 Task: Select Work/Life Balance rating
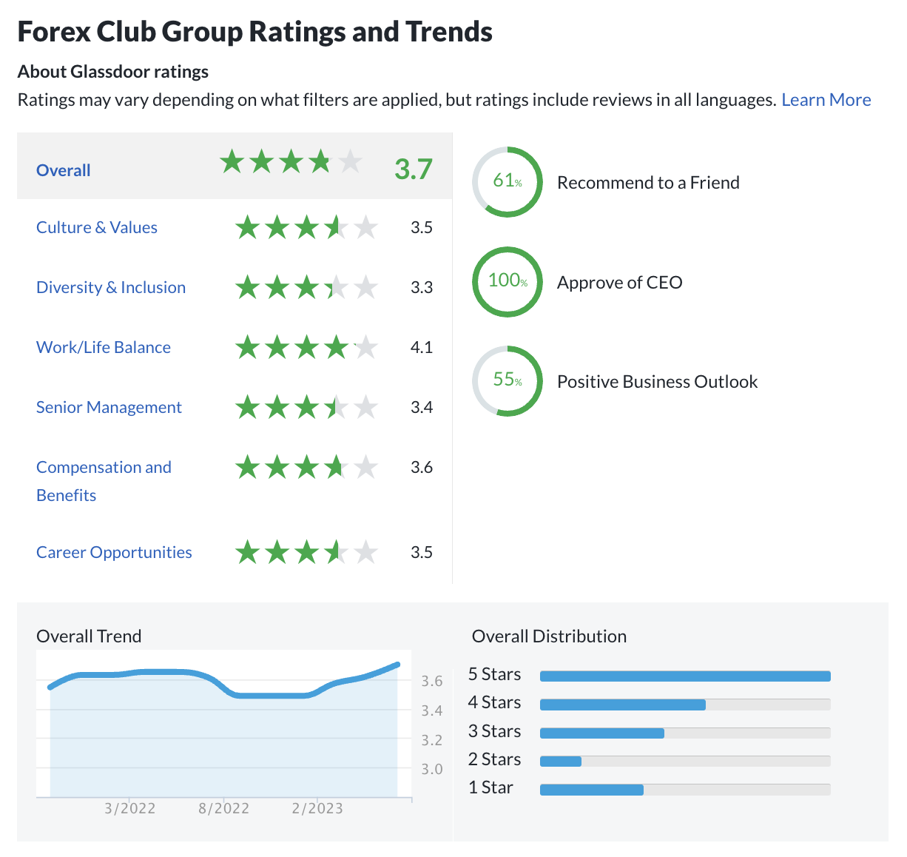[x=104, y=347]
